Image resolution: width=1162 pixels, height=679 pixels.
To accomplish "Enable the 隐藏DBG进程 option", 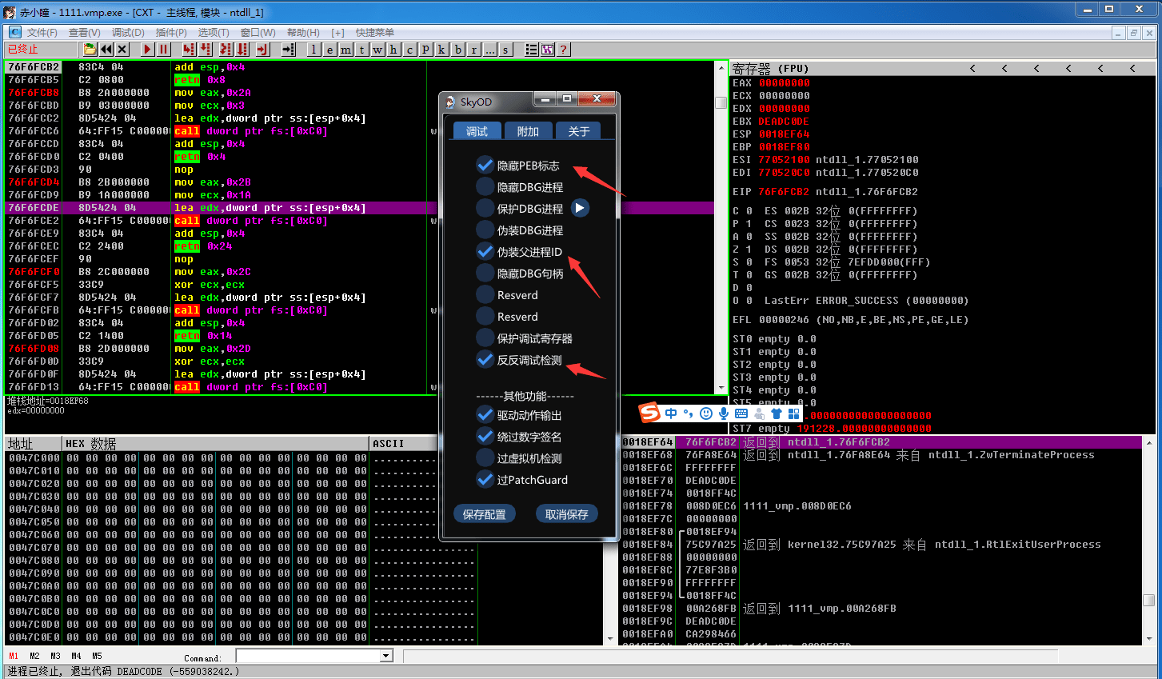I will (x=485, y=186).
